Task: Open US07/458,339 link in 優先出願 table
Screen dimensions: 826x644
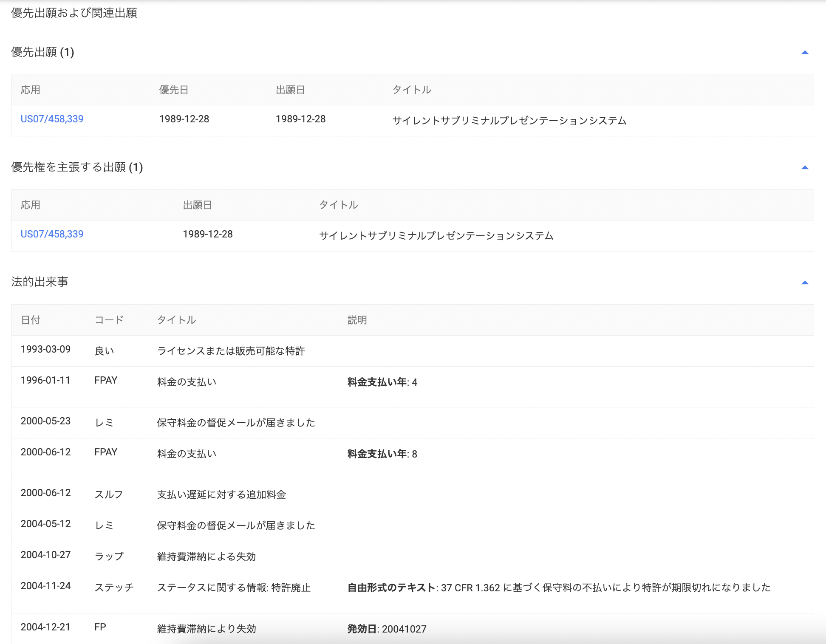Action: tap(52, 119)
